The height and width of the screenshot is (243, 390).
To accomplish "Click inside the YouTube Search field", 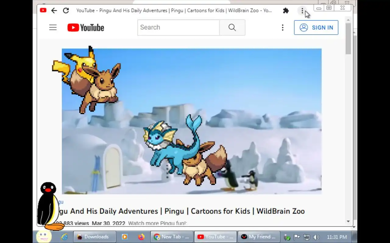I will (178, 27).
